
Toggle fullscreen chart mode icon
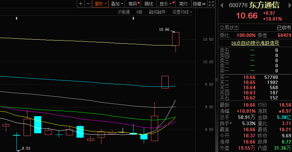point(211,4)
